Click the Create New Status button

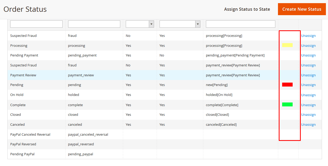[302, 9]
